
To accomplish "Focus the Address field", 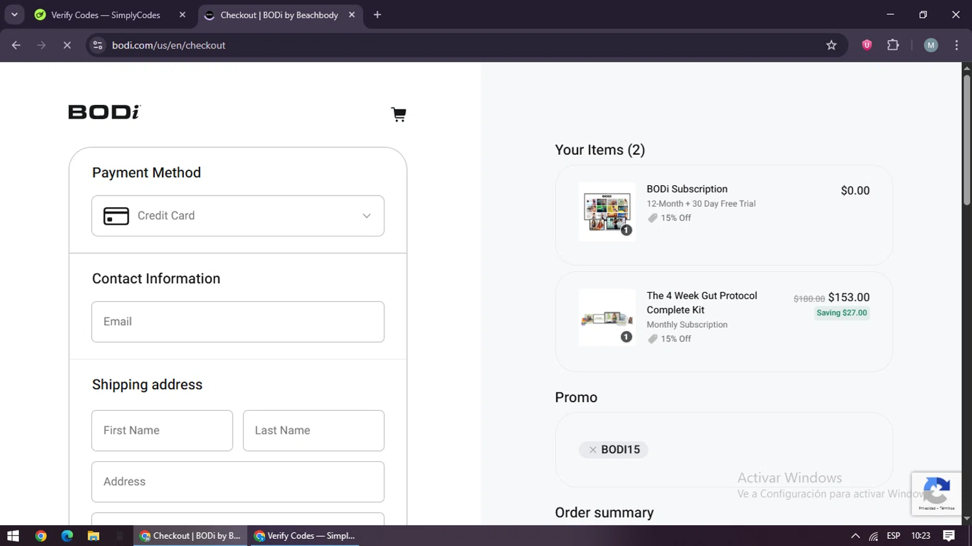I will pyautogui.click(x=238, y=482).
